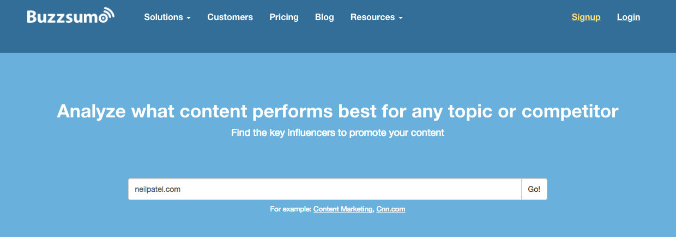Open the Login link
This screenshot has height=237, width=676.
[629, 17]
